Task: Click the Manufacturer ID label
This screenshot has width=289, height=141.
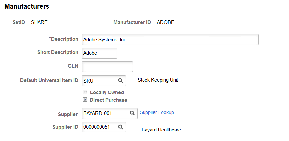Action: point(132,22)
